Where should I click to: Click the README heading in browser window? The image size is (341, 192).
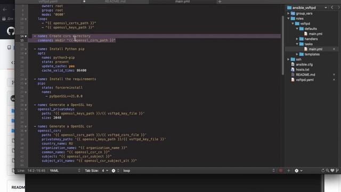point(19,187)
